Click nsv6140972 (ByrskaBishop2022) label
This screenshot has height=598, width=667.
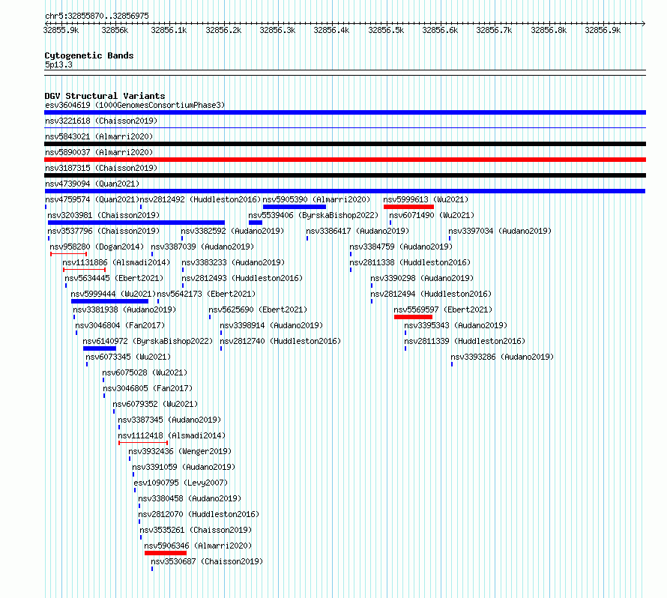pos(148,341)
